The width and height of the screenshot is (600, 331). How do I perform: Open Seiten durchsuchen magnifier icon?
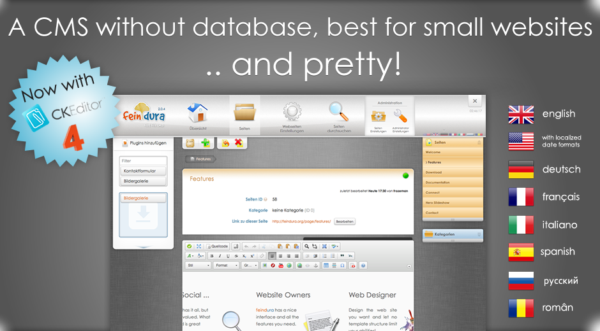(x=339, y=111)
